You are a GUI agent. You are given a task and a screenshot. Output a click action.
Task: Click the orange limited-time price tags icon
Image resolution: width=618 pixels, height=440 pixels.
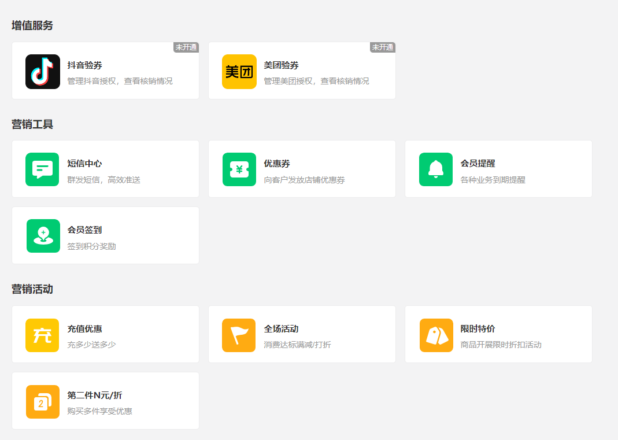pyautogui.click(x=436, y=335)
